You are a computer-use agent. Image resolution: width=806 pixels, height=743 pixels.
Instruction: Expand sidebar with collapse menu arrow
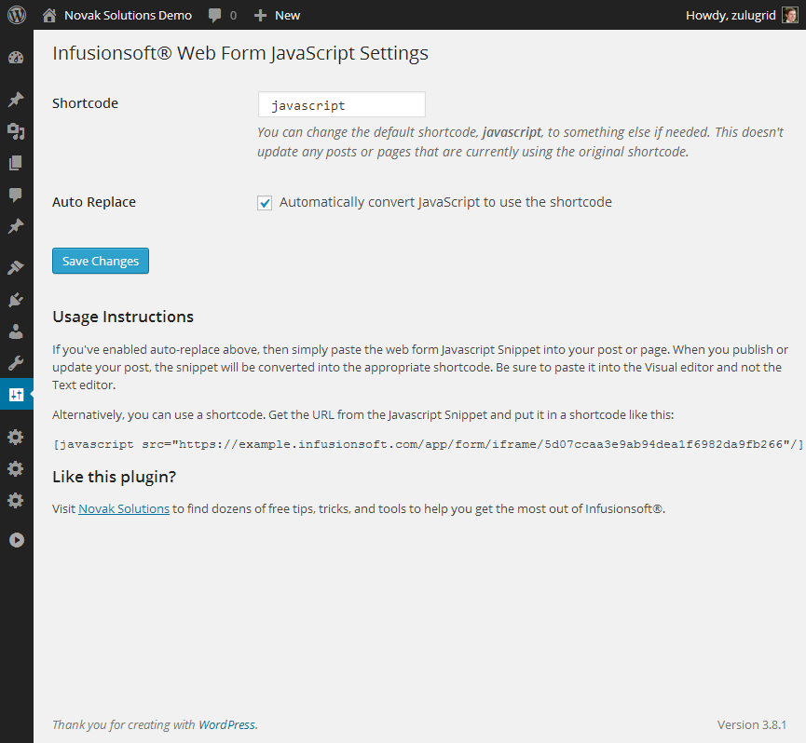click(x=17, y=540)
